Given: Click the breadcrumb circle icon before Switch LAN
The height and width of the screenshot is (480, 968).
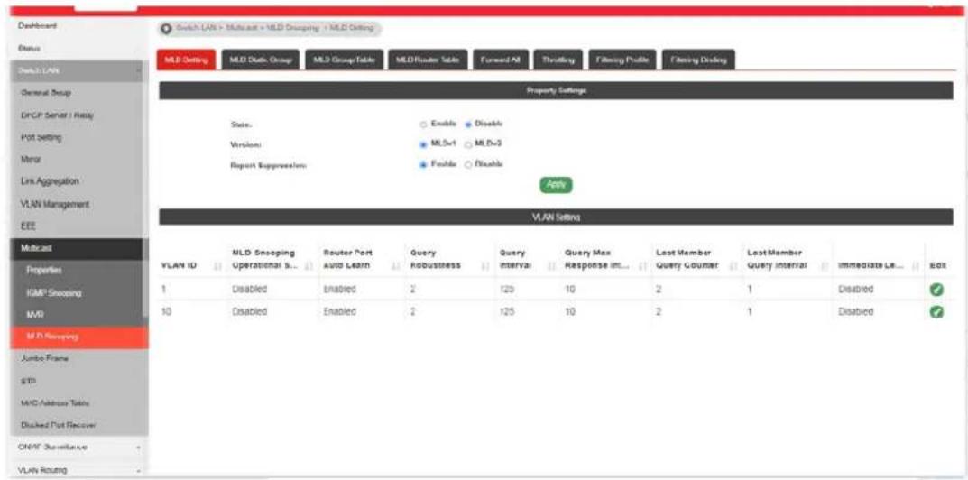Looking at the screenshot, I should (165, 28).
